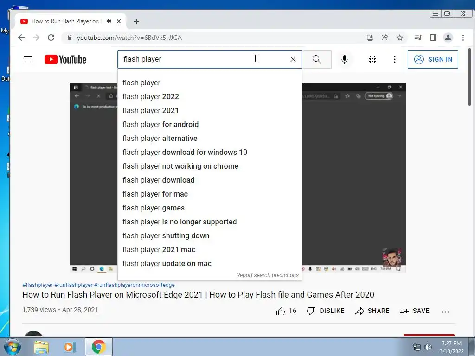
Task: Open the YouTube apps grid icon
Action: (x=372, y=59)
